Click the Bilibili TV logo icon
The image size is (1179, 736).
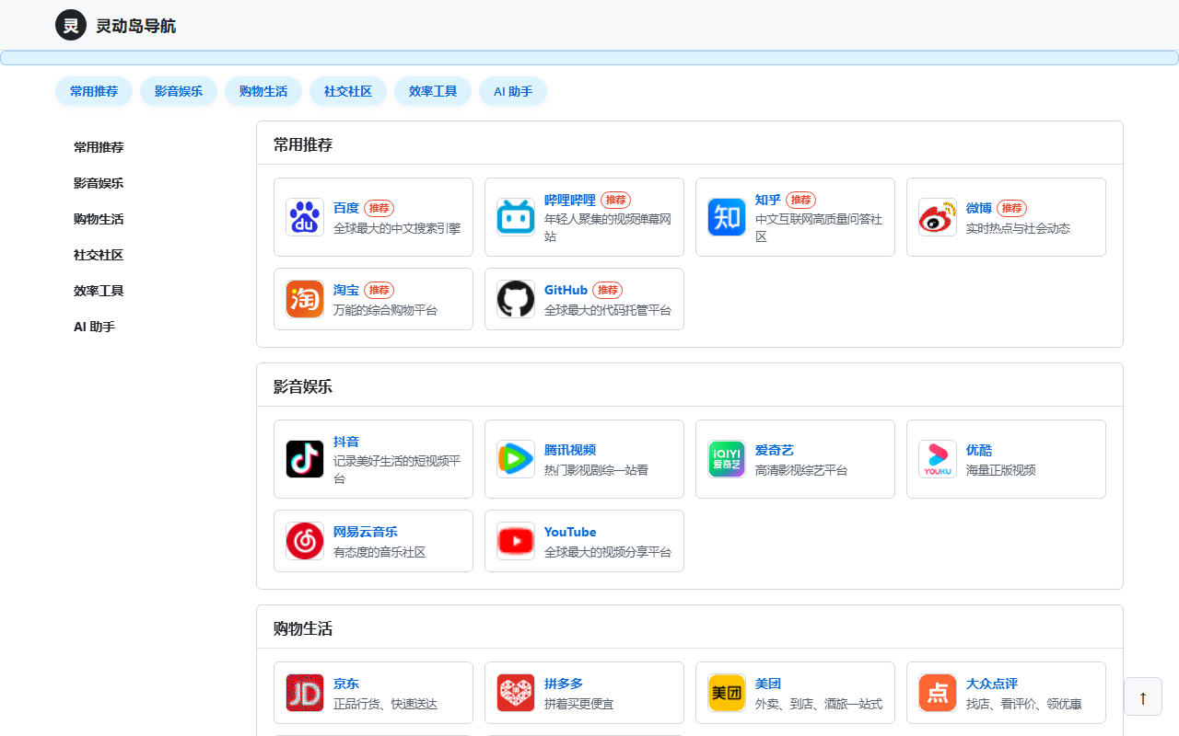(x=516, y=217)
